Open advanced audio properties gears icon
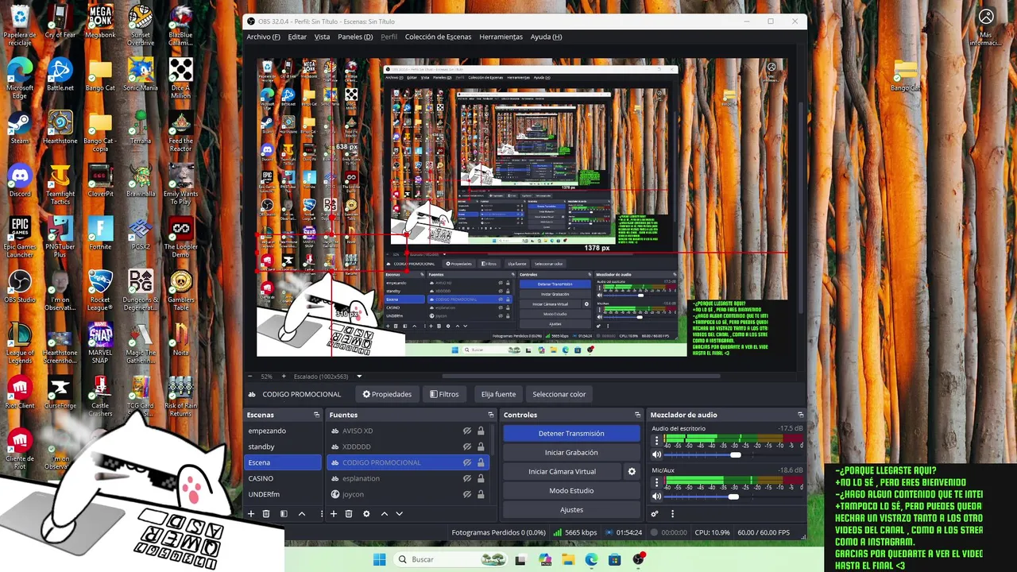Viewport: 1017px width, 572px height. click(655, 514)
